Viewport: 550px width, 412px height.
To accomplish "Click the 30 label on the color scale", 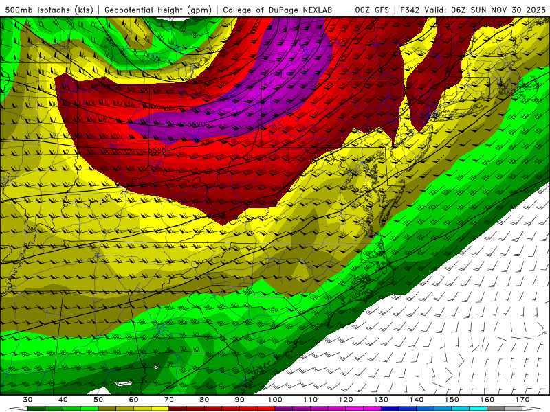I will pyautogui.click(x=27, y=400).
